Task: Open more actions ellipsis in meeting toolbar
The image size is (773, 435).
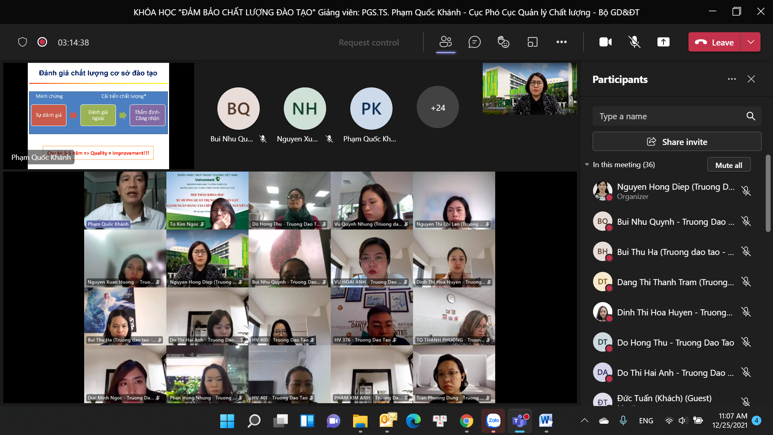Action: (x=561, y=42)
